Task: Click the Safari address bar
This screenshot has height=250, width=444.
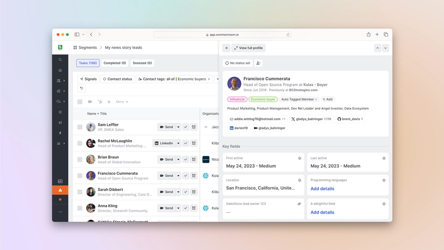Action: pos(222,35)
